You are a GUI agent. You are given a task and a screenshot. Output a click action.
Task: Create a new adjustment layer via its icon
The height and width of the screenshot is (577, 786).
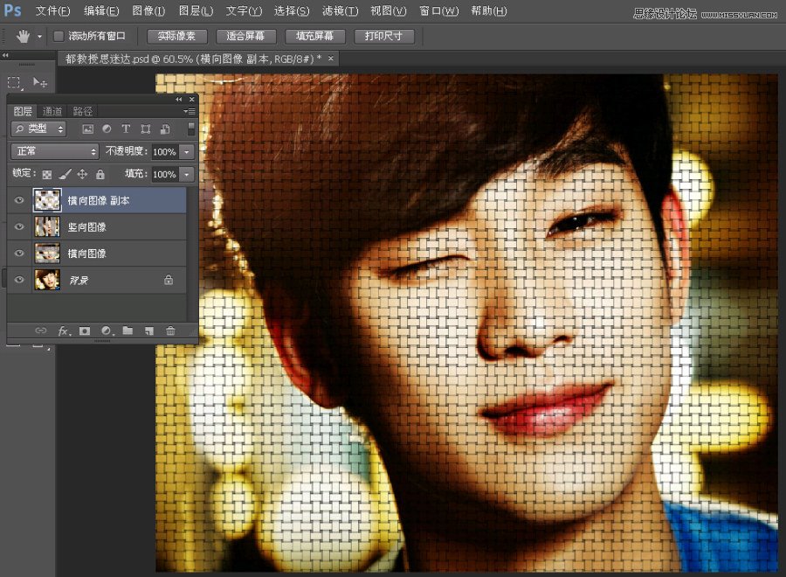106,331
